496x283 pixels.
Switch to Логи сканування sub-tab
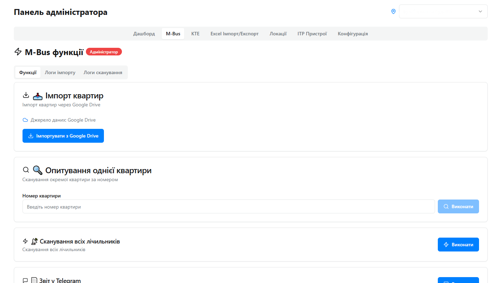pos(103,72)
